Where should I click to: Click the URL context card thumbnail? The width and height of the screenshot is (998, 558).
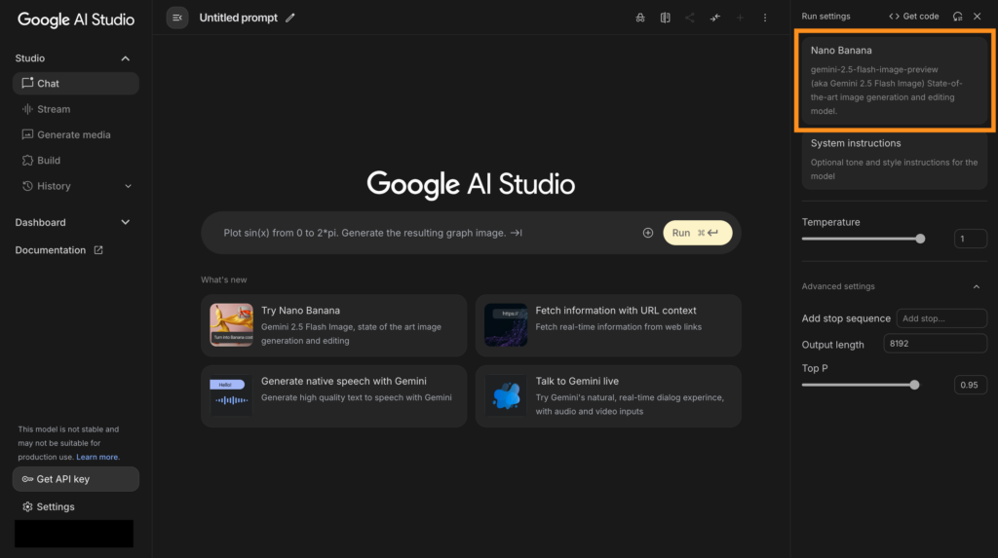(506, 325)
